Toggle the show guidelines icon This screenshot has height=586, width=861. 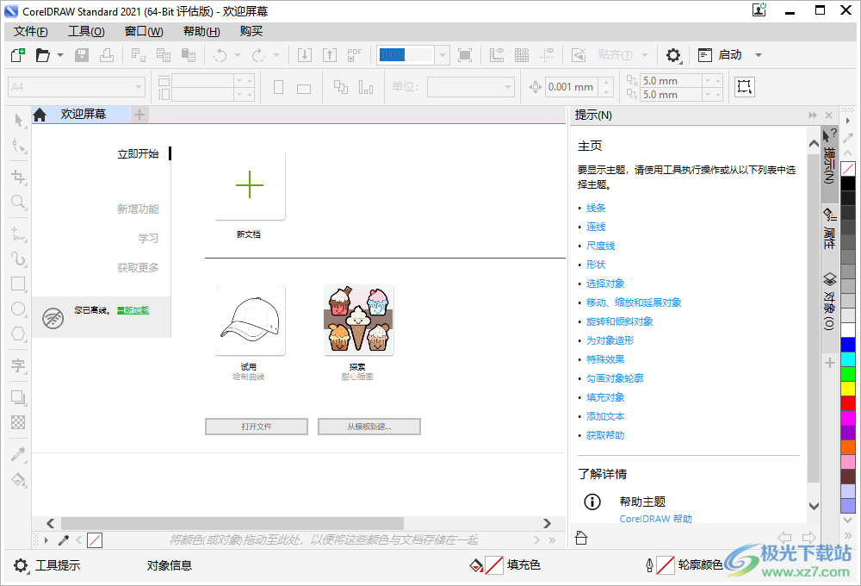[547, 55]
